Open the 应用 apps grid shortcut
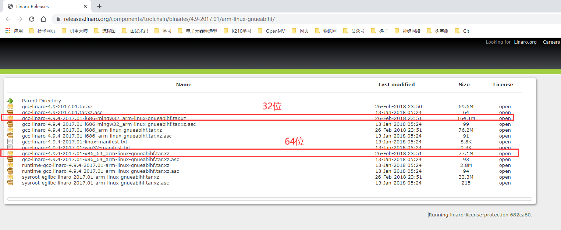561x230 pixels. tap(14, 31)
